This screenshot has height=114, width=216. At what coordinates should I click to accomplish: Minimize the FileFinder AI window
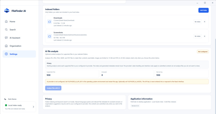(x=197, y=3)
